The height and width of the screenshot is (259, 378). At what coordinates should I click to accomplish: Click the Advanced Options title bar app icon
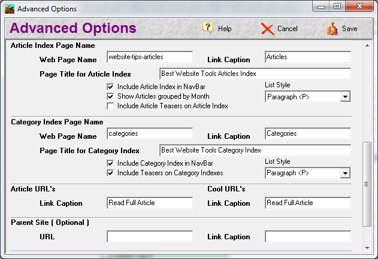tap(10, 9)
